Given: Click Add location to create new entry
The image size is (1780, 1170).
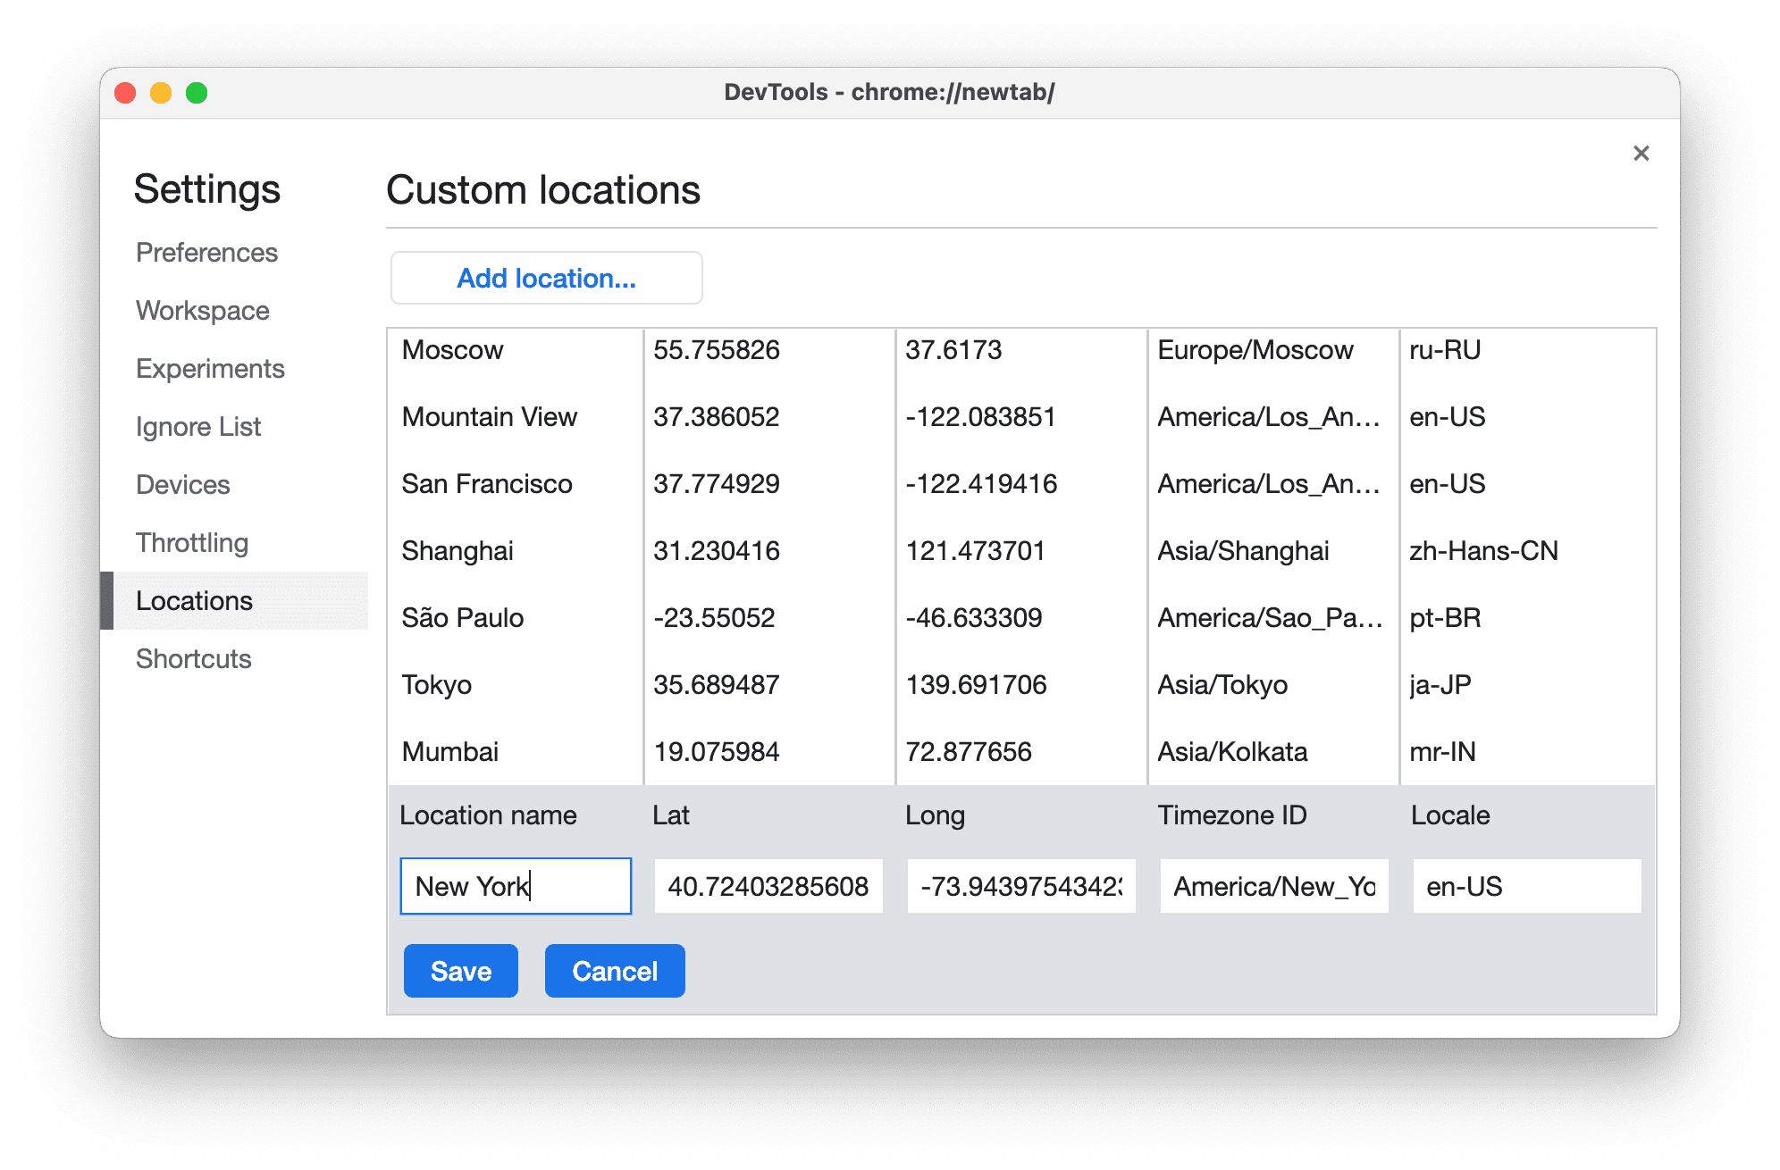Looking at the screenshot, I should pyautogui.click(x=544, y=277).
